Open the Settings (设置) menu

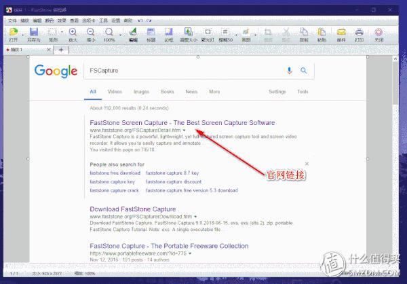116,20
